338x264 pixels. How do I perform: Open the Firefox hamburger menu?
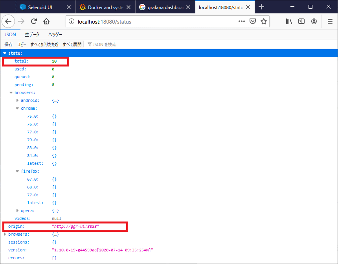(330, 21)
